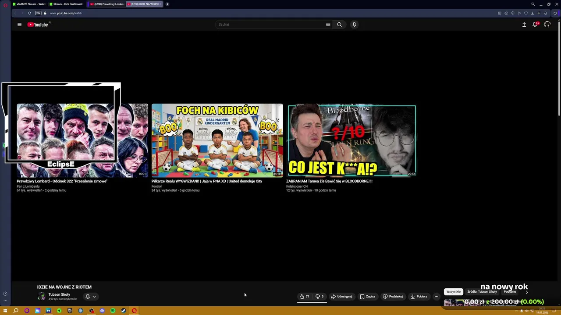Screen dimensions: 561x315
Task: Like the video with thumbs-up 71
Action: (305, 297)
